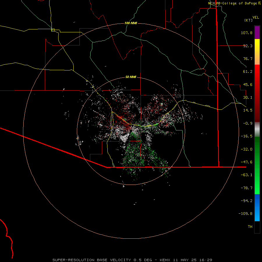Screen dimensions: 262x262
Task: Click the 45.6 velocity scale value
Action: click(248, 84)
